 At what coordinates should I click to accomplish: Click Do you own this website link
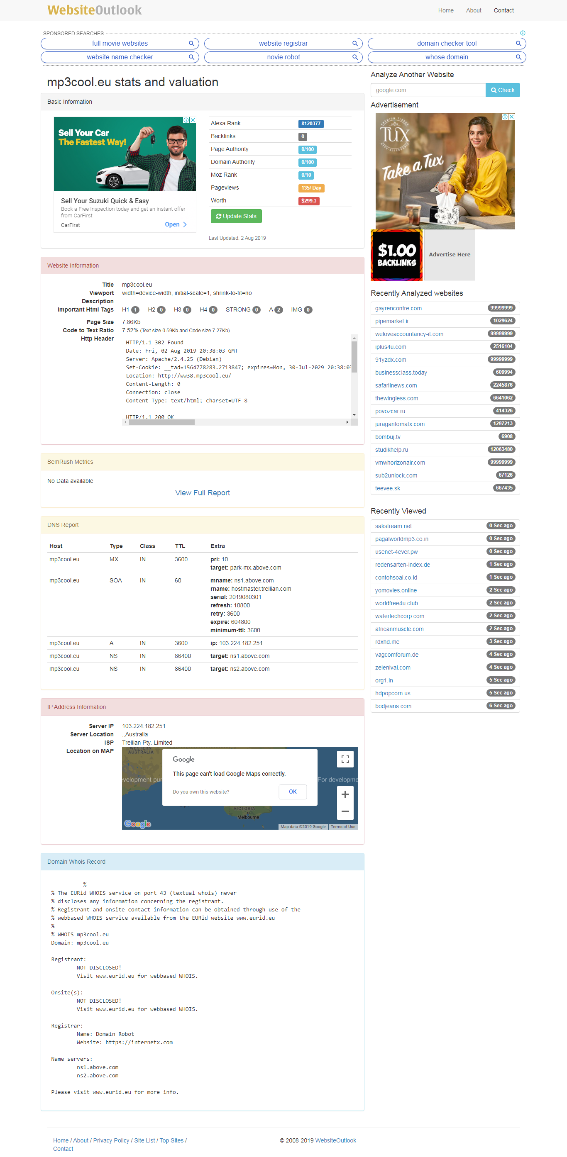[201, 792]
